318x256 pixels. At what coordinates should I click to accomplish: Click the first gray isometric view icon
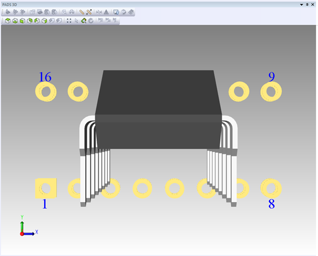tap(52, 21)
